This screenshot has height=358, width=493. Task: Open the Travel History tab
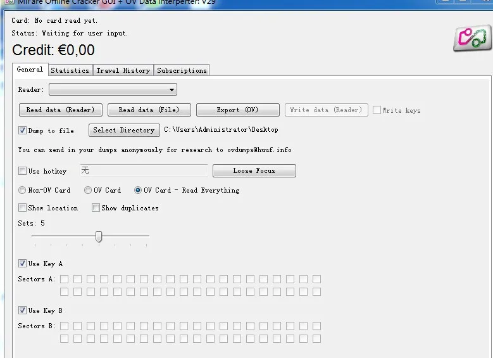click(123, 70)
